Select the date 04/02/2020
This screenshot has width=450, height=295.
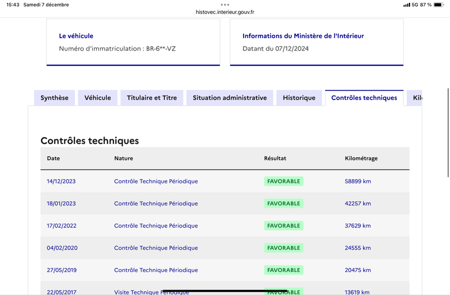62,248
